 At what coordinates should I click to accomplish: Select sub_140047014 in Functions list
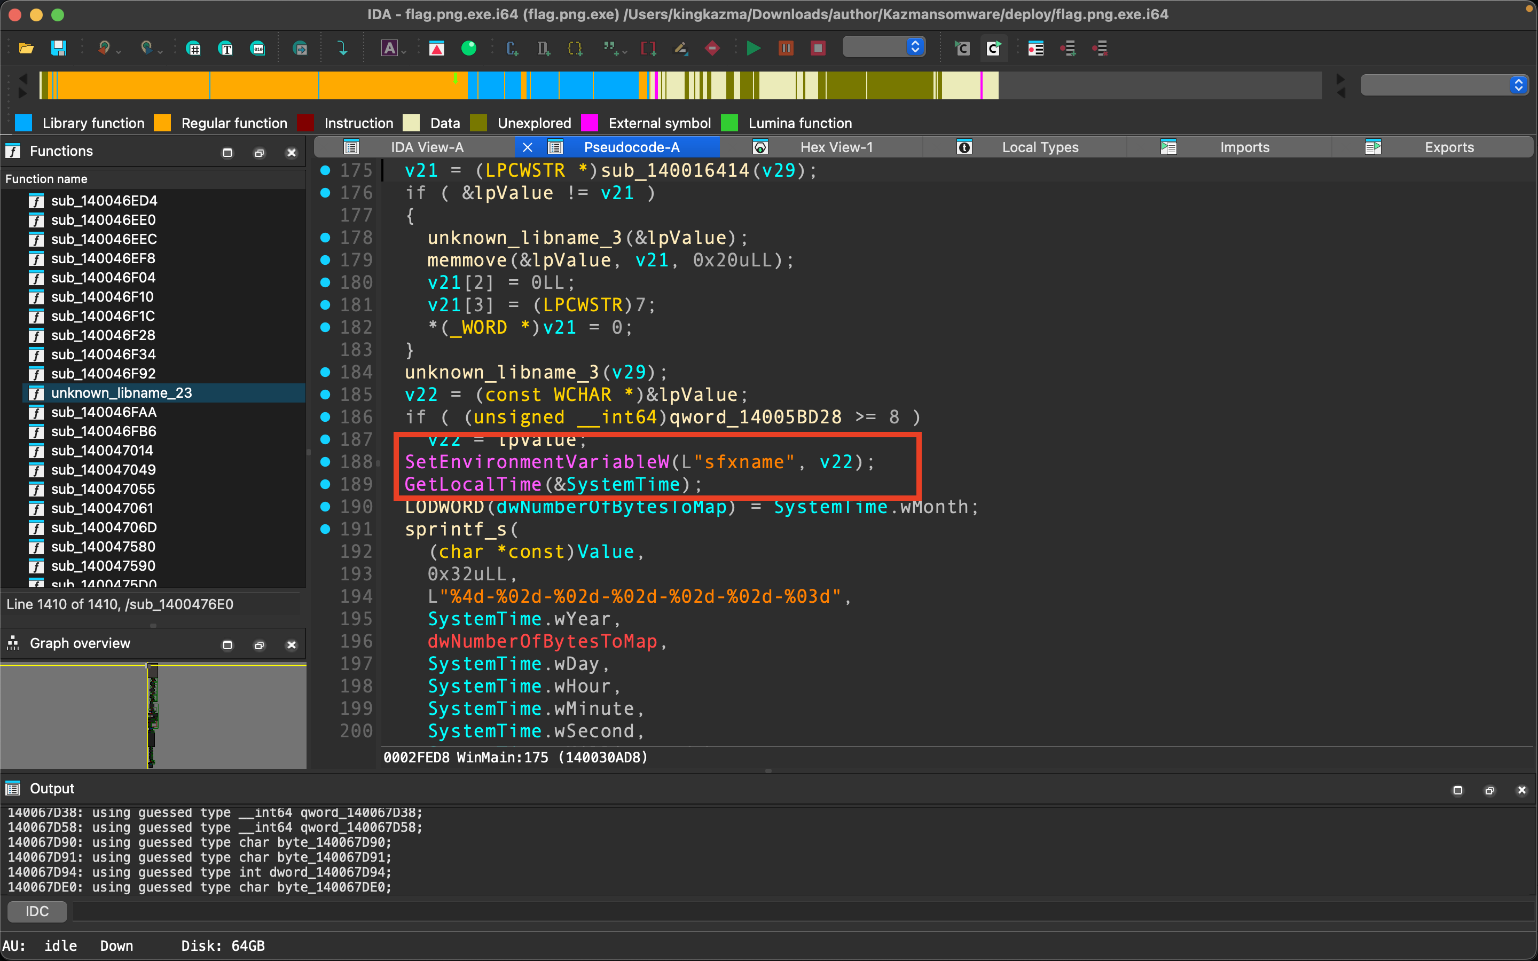(x=101, y=451)
